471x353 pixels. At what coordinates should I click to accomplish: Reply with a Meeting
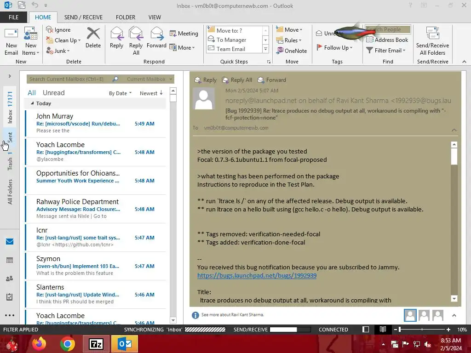(184, 33)
